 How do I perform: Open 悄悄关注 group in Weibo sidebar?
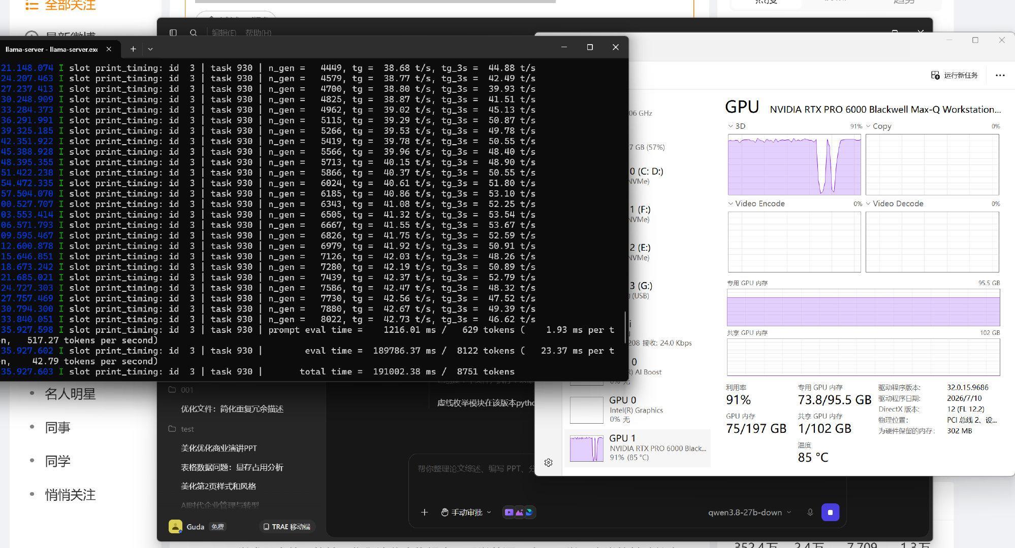tap(70, 495)
